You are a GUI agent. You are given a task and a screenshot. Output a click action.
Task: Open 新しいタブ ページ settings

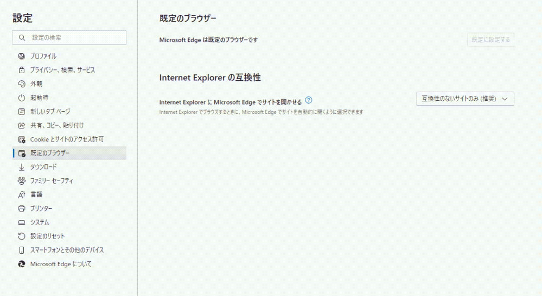point(50,112)
